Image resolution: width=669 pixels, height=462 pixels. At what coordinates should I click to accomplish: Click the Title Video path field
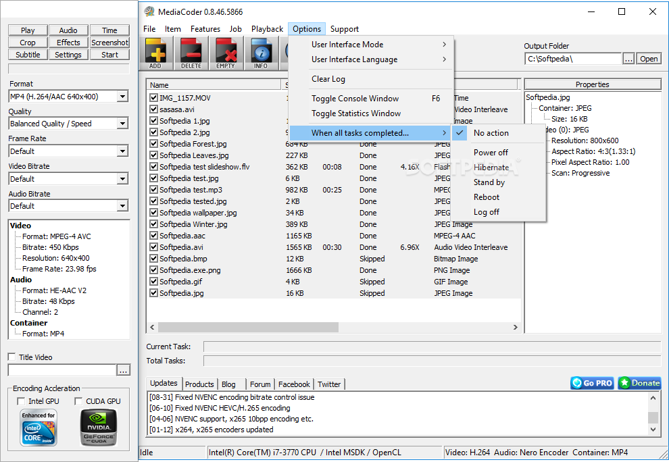(62, 370)
